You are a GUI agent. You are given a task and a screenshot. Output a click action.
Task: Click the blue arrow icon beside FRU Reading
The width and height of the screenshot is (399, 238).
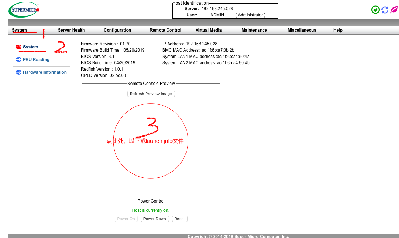coord(19,59)
